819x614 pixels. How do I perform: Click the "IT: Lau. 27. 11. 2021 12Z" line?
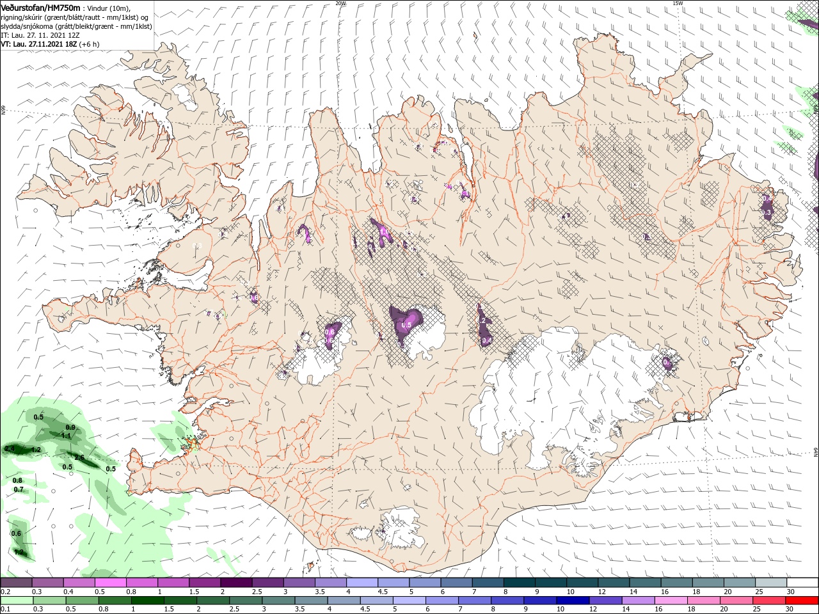[x=40, y=35]
